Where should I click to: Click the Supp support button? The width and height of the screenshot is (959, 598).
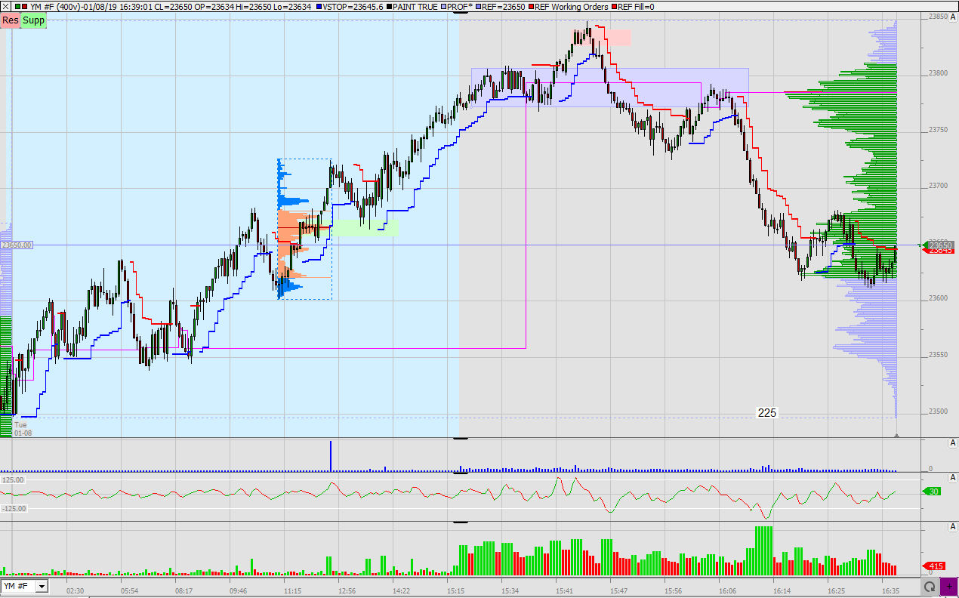point(33,20)
